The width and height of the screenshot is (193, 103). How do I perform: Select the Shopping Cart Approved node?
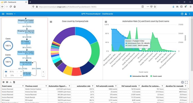26,32
